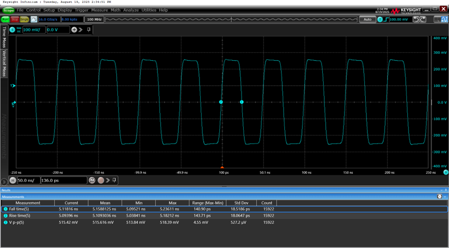
Task: Click the 136.0 ps horizontal position field
Action: (64, 181)
